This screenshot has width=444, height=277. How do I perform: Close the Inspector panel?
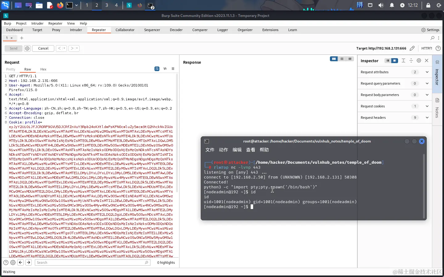coord(427,61)
